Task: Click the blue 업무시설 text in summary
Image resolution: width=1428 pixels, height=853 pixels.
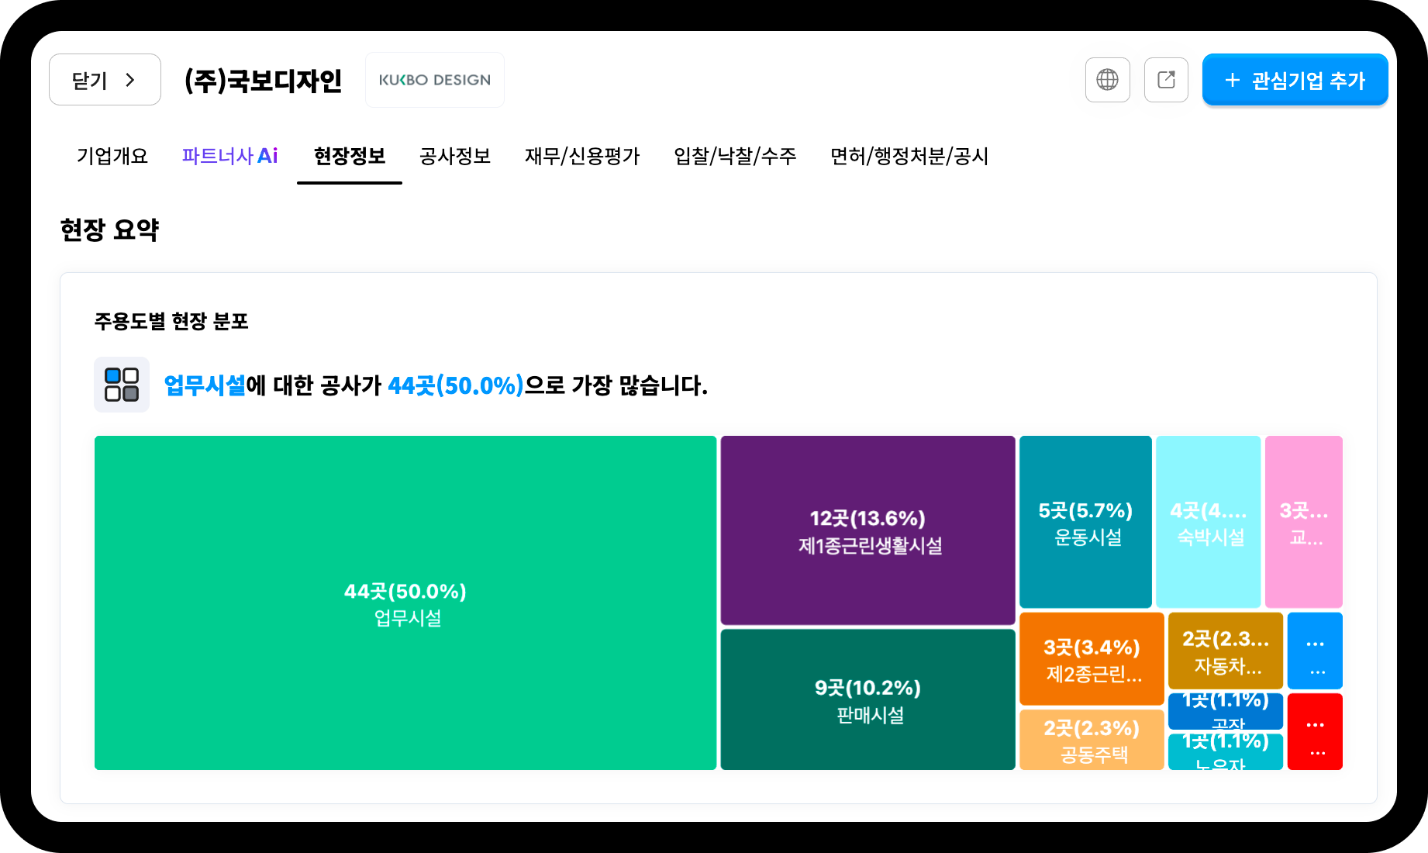Action: click(205, 385)
